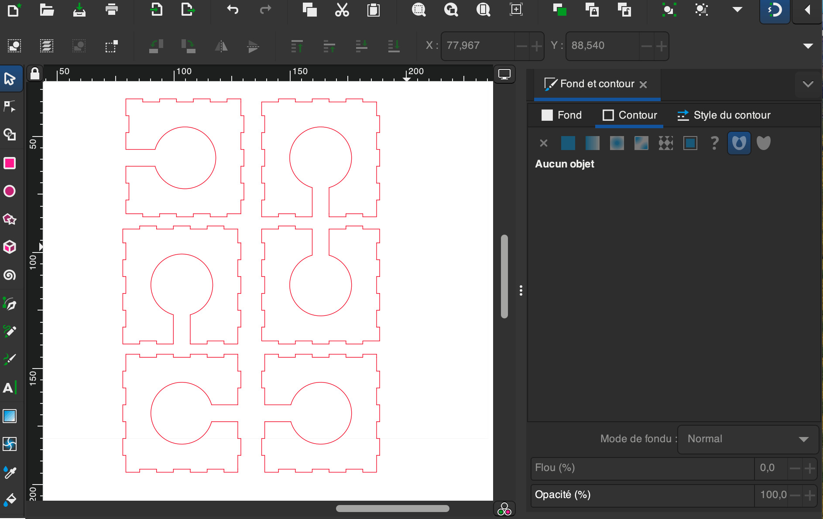Select the Gradient tool
This screenshot has height=519, width=823.
point(10,416)
